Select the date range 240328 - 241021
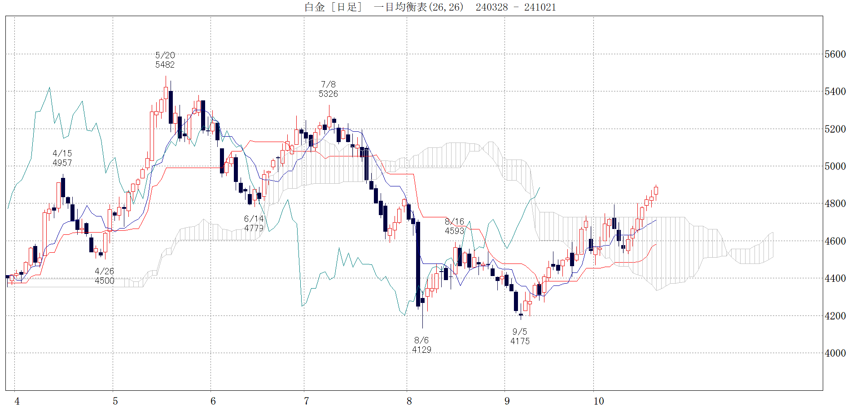This screenshot has height=406, width=860. (516, 7)
